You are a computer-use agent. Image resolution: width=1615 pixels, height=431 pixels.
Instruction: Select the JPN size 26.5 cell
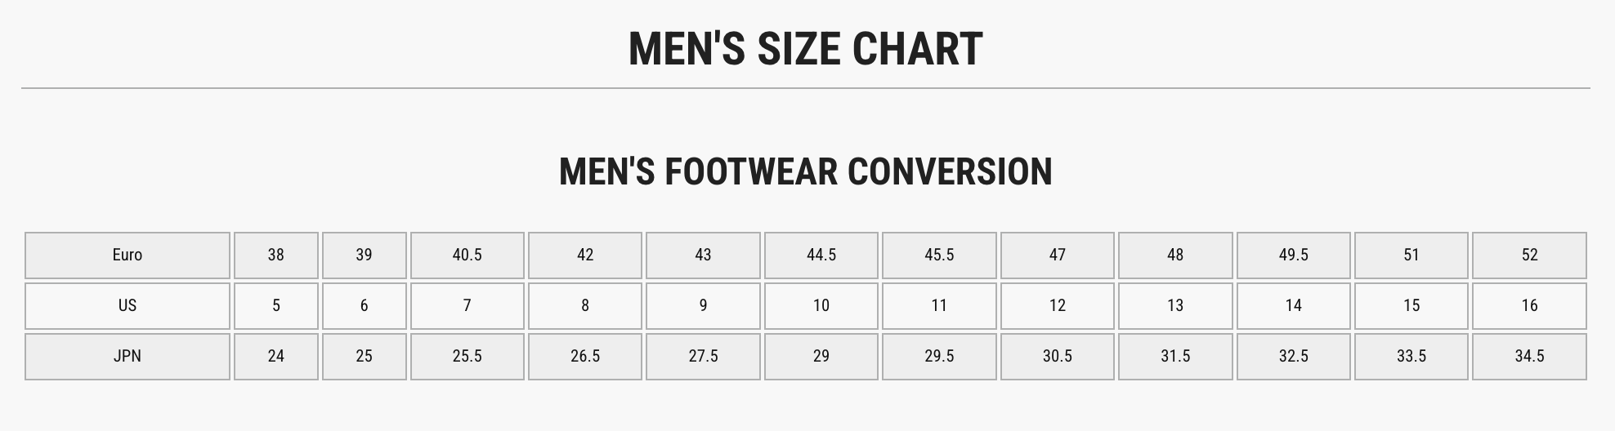click(x=585, y=357)
